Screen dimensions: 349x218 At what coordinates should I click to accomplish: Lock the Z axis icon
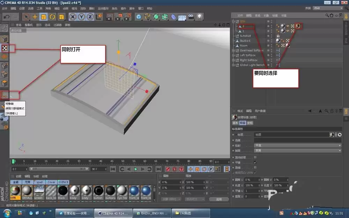click(x=90, y=16)
